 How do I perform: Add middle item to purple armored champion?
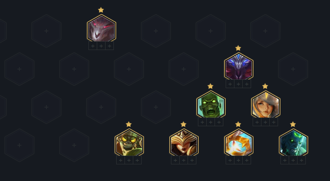pos(238,84)
